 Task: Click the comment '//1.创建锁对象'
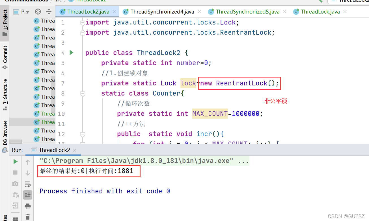click(x=125, y=73)
